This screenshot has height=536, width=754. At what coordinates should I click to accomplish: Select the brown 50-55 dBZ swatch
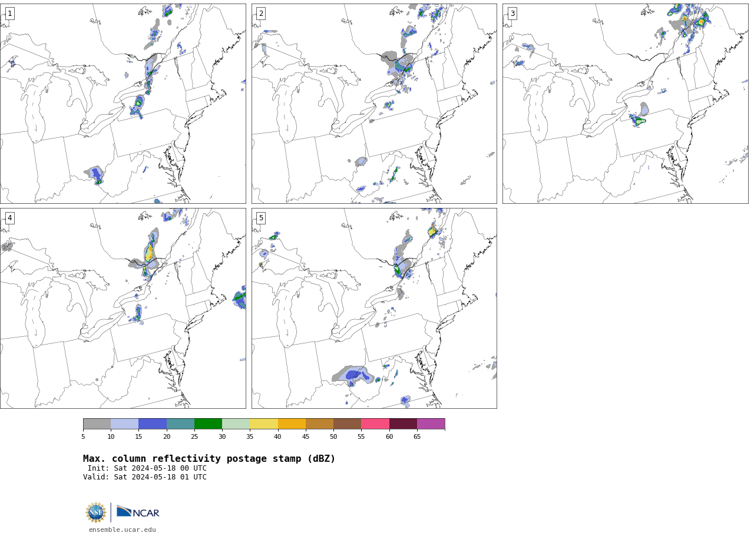[x=347, y=424]
